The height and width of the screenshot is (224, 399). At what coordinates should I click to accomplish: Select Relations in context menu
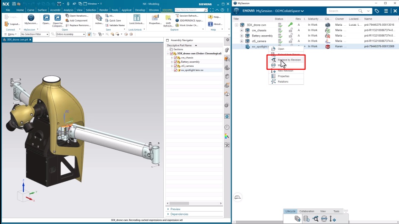tap(286, 82)
